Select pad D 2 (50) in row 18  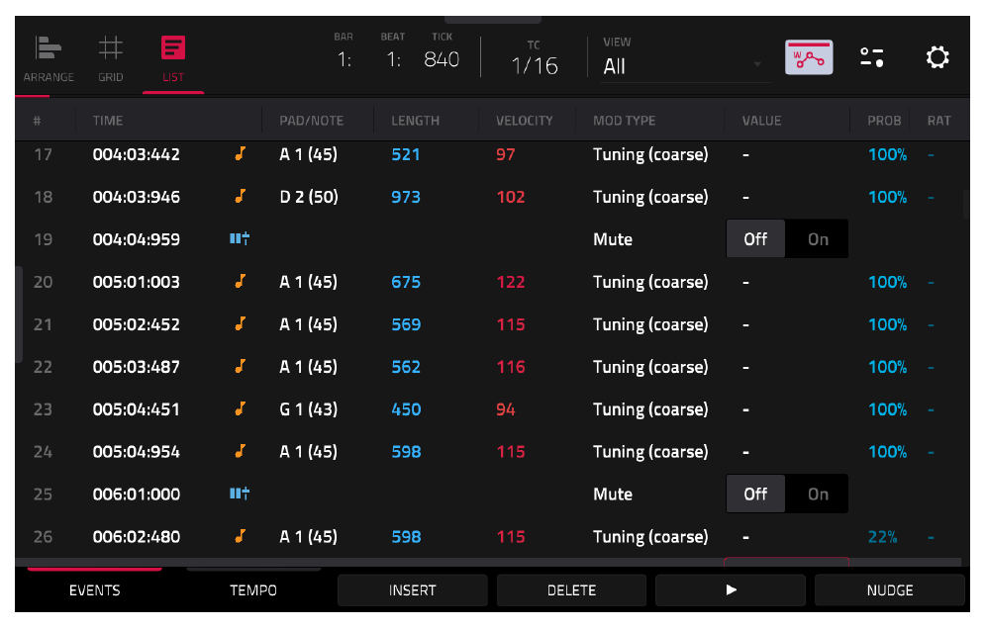click(x=308, y=198)
